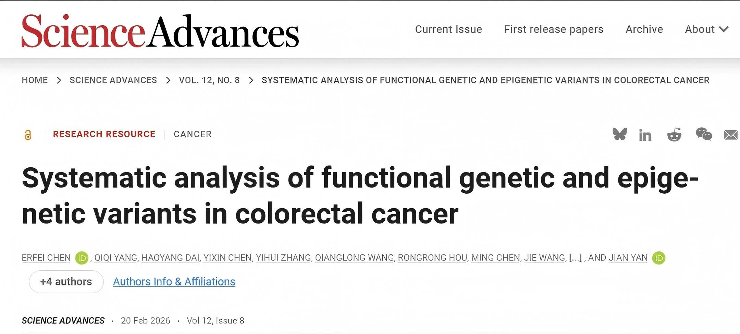Share article on Reddit icon
Viewport: 740px width, 334px height.
[x=674, y=134]
